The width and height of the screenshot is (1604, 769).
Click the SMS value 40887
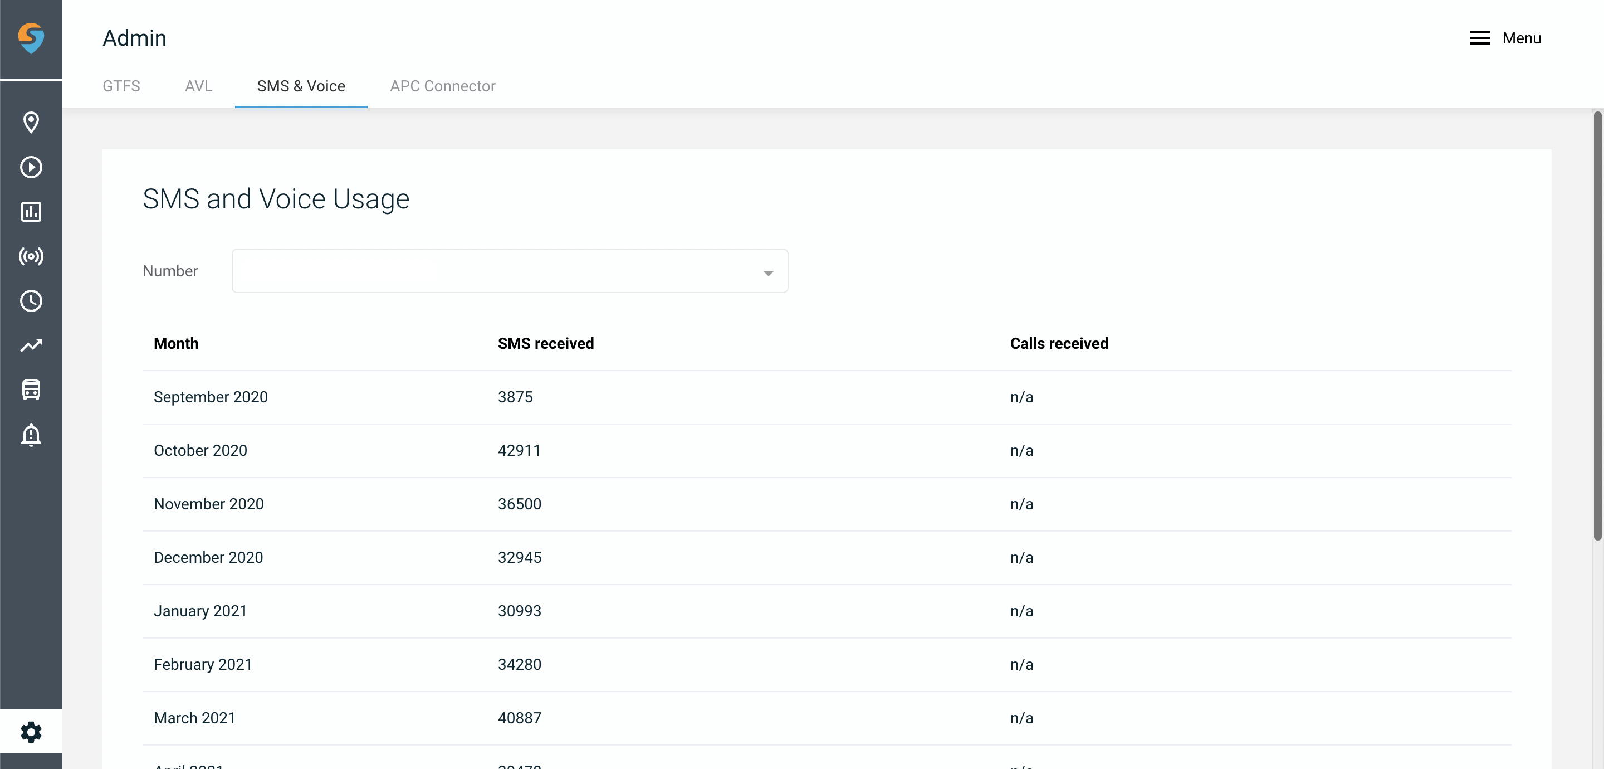pyautogui.click(x=519, y=718)
